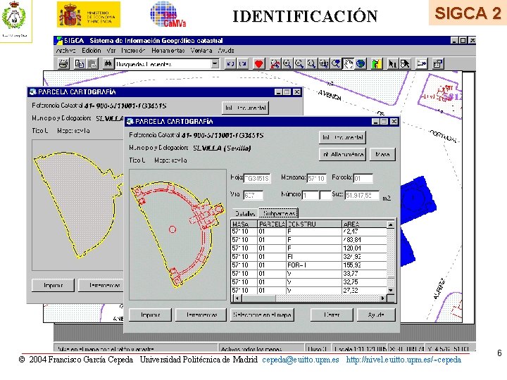Screen dimensions: 507x380
Task: Click the CONSTRU column header
Action: click(313, 224)
